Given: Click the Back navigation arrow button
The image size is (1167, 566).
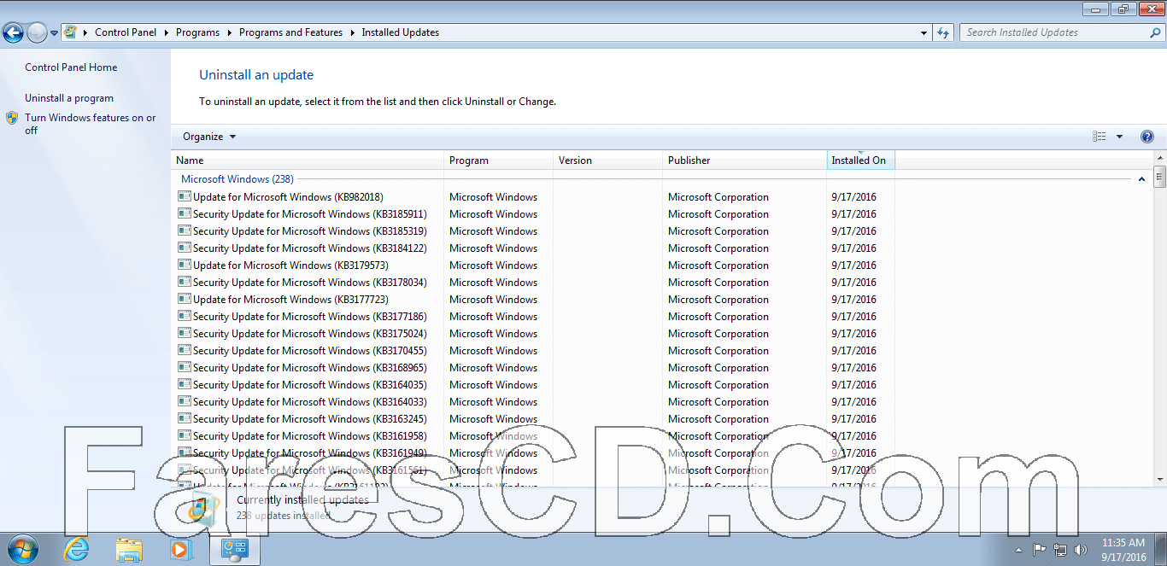Looking at the screenshot, I should 13,33.
